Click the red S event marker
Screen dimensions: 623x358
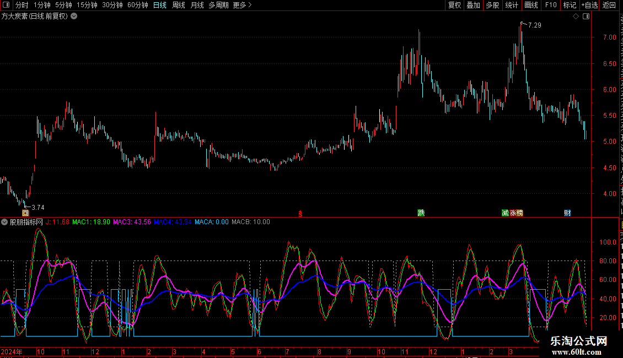pos(300,214)
